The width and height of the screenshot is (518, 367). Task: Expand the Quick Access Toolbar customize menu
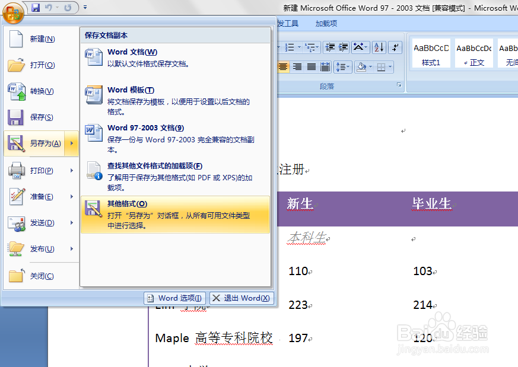coord(85,7)
